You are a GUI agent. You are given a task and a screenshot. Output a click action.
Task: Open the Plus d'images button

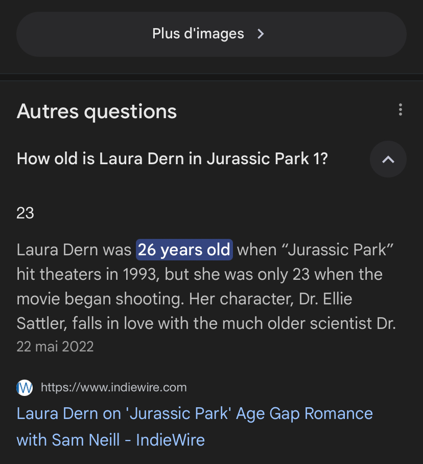[x=212, y=34]
